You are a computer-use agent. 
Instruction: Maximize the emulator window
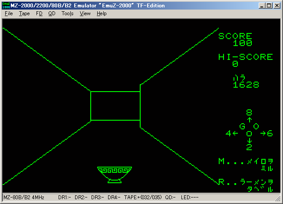[x=269, y=5]
